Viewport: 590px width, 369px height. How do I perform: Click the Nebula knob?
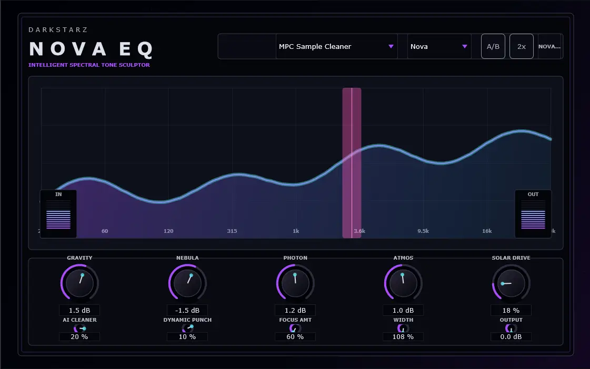pyautogui.click(x=187, y=283)
